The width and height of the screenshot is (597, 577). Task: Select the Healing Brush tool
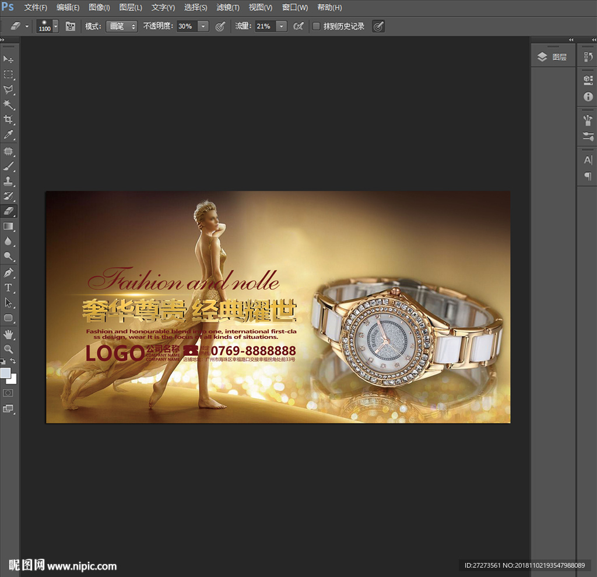(8, 151)
